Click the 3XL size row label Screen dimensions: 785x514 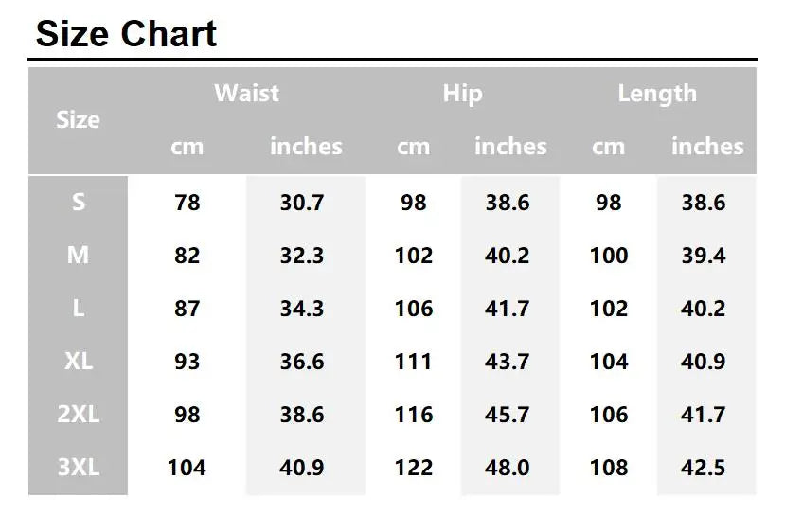78,468
